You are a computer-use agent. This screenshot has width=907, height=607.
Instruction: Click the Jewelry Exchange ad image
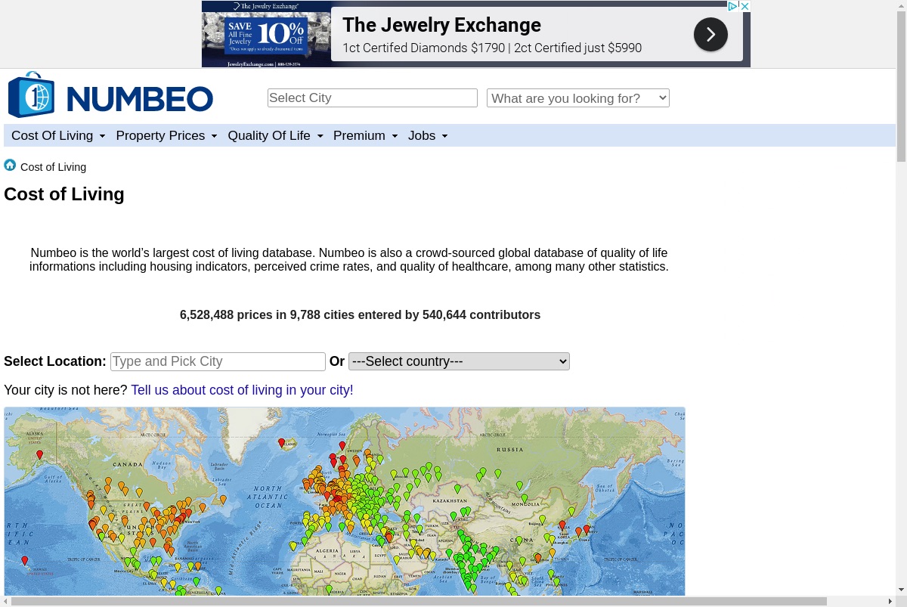pos(266,34)
